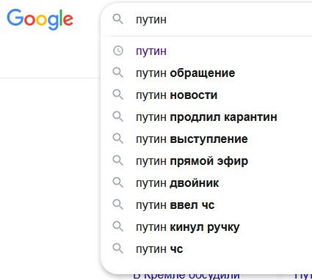
Task: Open the result link В Кремле обсудили
Action: 186,276
